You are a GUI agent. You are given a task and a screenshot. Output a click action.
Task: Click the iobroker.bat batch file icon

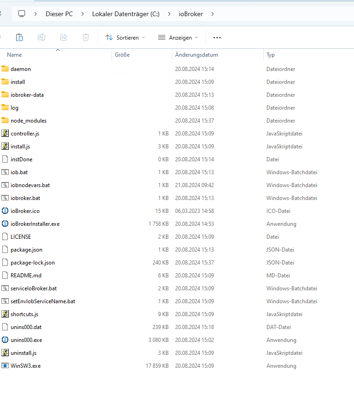click(5, 198)
